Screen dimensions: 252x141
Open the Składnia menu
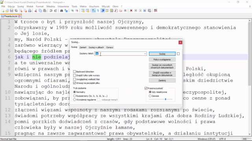coord(50,6)
